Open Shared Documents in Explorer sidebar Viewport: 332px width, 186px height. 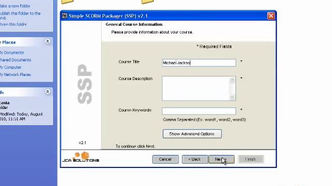click(x=16, y=60)
